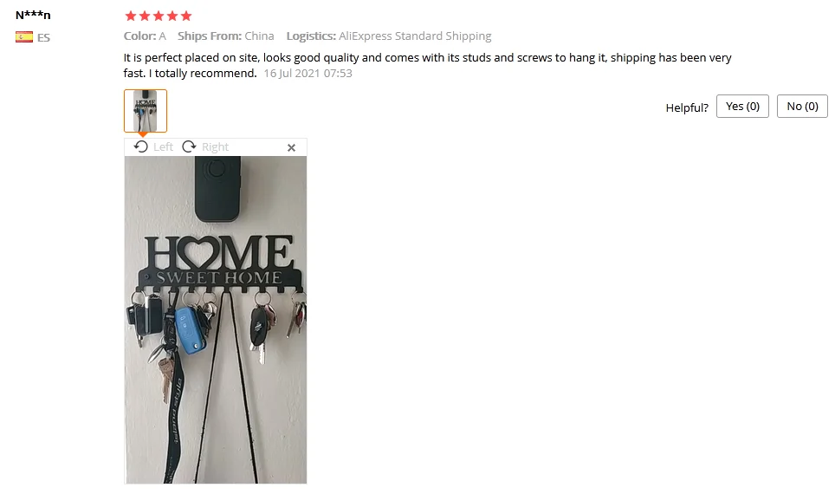Image resolution: width=835 pixels, height=494 pixels.
Task: Click the 'Color: A' label
Action: [145, 36]
